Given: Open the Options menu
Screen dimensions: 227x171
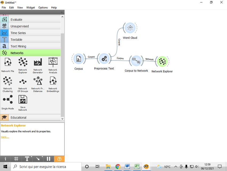Looking at the screenshot, I should (43, 8).
